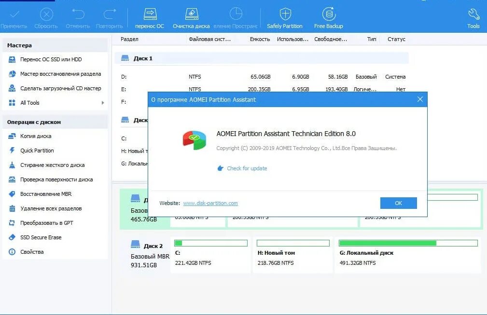Sort by the Свободное column header
The width and height of the screenshot is (487, 315).
coord(331,39)
